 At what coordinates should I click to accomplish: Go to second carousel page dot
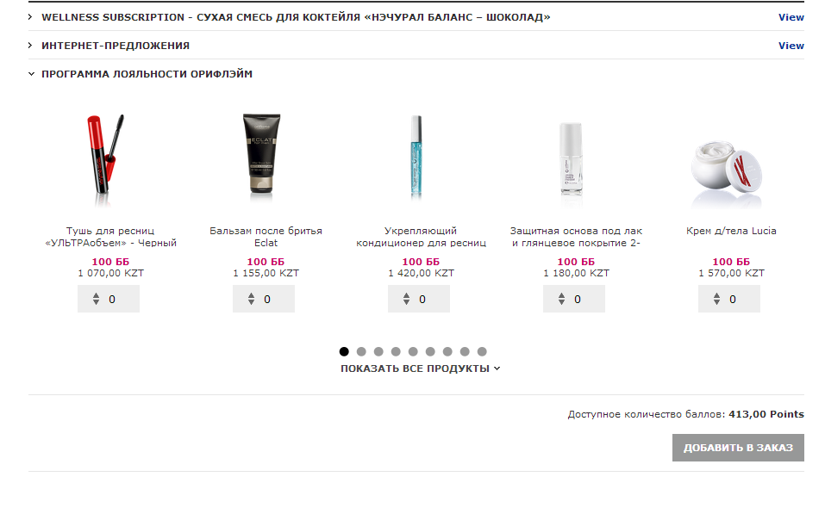361,351
